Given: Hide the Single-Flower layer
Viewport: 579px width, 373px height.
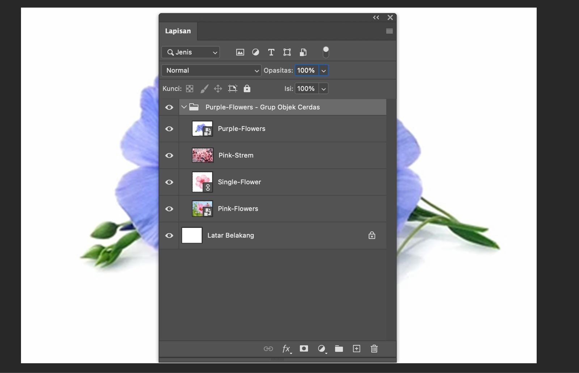Looking at the screenshot, I should tap(169, 182).
